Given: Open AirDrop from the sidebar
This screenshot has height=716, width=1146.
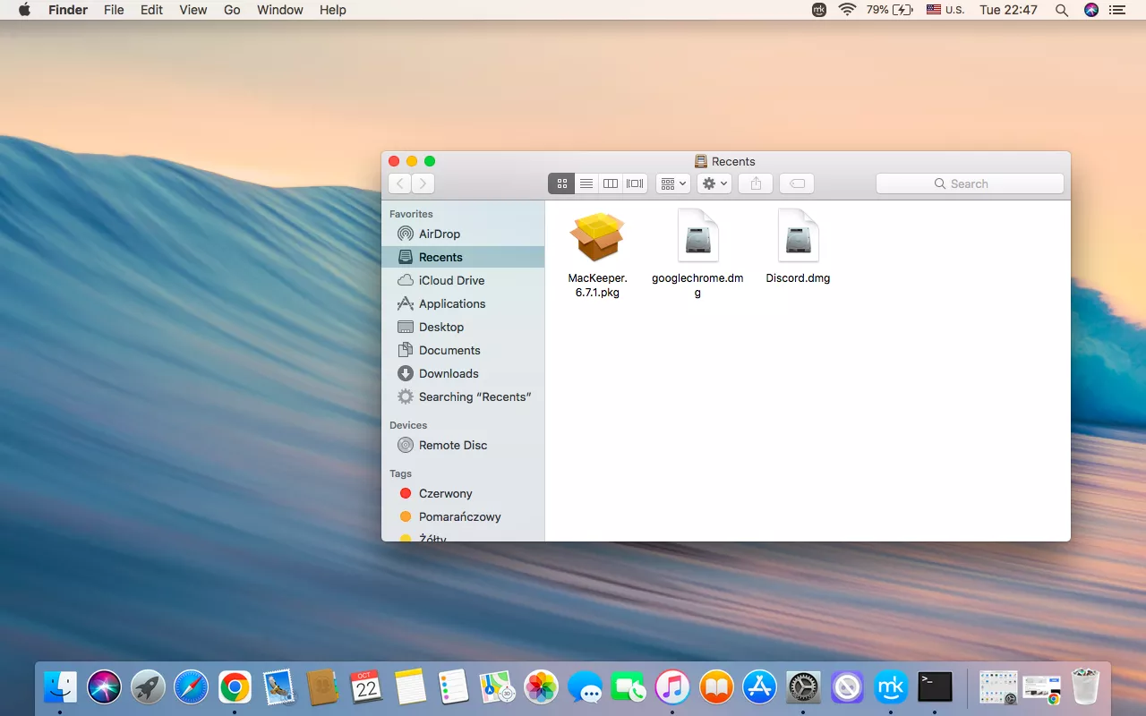Looking at the screenshot, I should 439,234.
